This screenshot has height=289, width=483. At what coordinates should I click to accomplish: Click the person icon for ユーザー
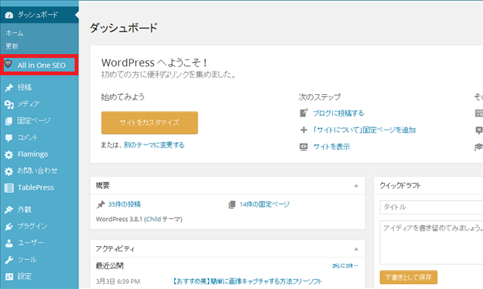click(x=9, y=243)
